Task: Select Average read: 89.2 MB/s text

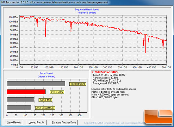Action: (106, 83)
